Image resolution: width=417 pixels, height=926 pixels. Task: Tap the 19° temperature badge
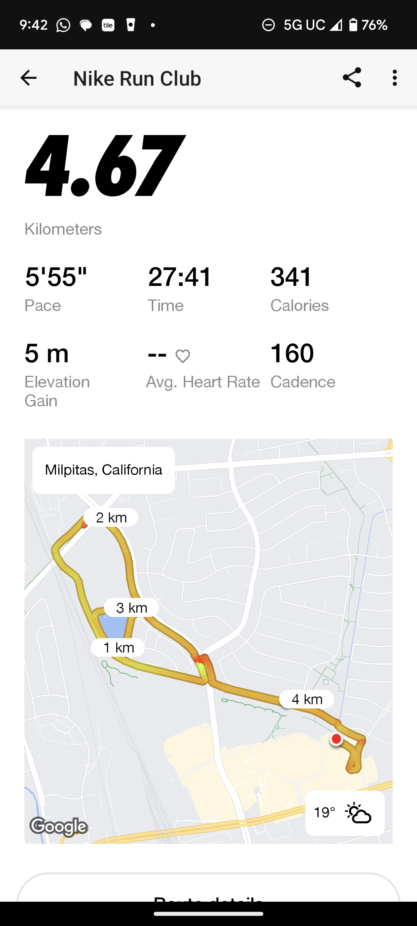point(324,813)
